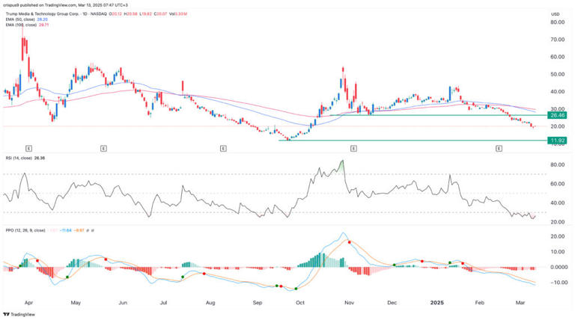Viewport: 575px width, 320px height.
Task: Click the Oct label on the time axis
Action: (x=299, y=304)
